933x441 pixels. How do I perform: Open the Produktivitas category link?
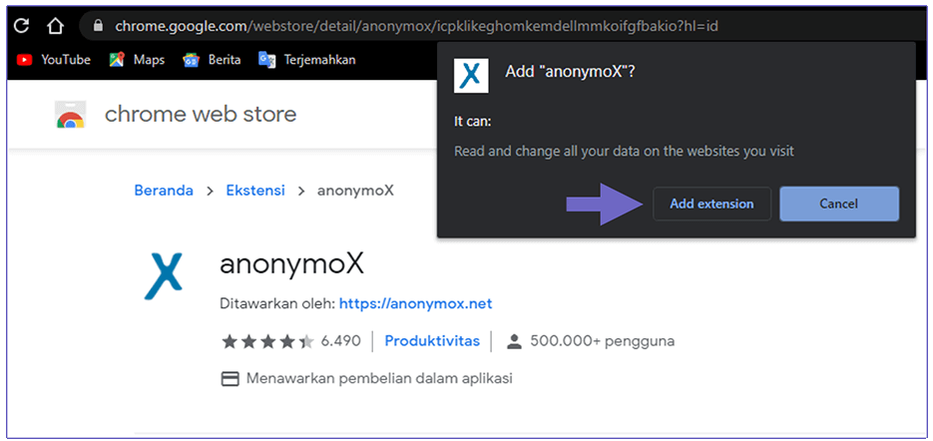tap(432, 341)
